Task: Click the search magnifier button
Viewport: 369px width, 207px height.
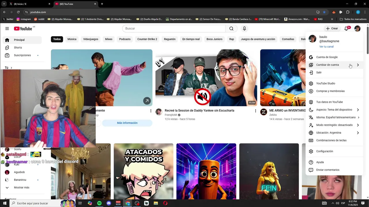Action: pos(231,28)
